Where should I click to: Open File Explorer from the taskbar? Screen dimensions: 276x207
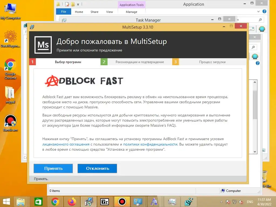[x=20, y=202]
